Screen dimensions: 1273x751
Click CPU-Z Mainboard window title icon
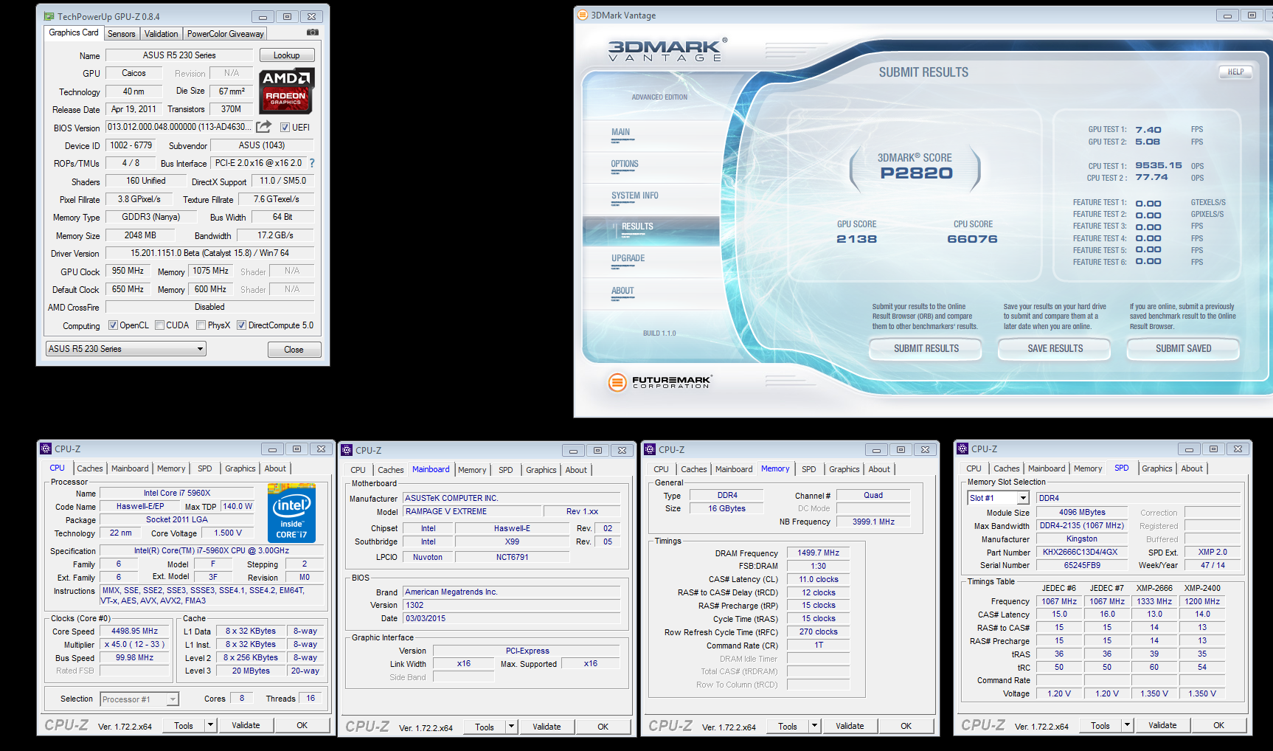[347, 450]
